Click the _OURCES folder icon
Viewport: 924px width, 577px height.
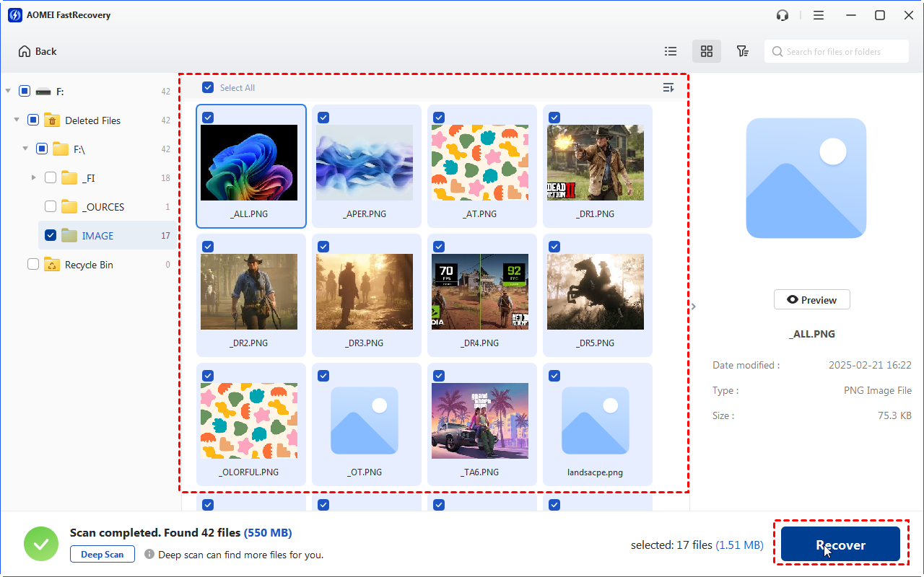[69, 207]
